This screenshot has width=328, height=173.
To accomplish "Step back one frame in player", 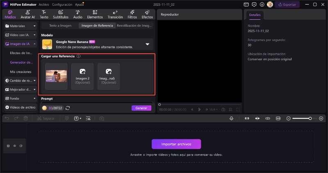I will pos(192,109).
